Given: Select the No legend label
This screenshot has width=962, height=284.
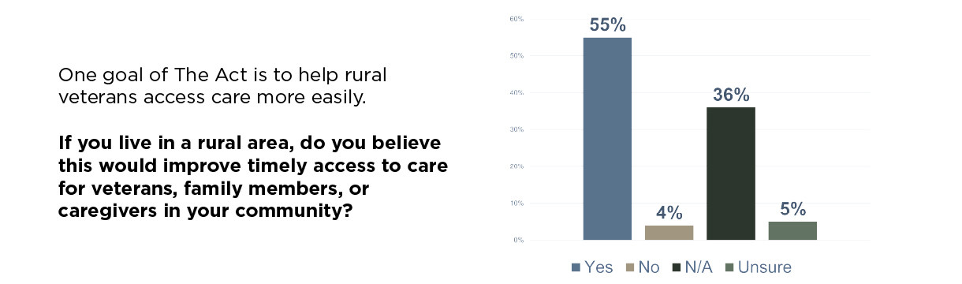Looking at the screenshot, I should [648, 267].
